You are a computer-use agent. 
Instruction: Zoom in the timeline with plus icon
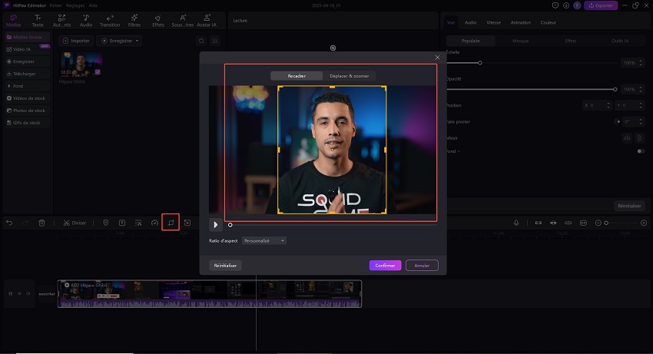click(644, 223)
